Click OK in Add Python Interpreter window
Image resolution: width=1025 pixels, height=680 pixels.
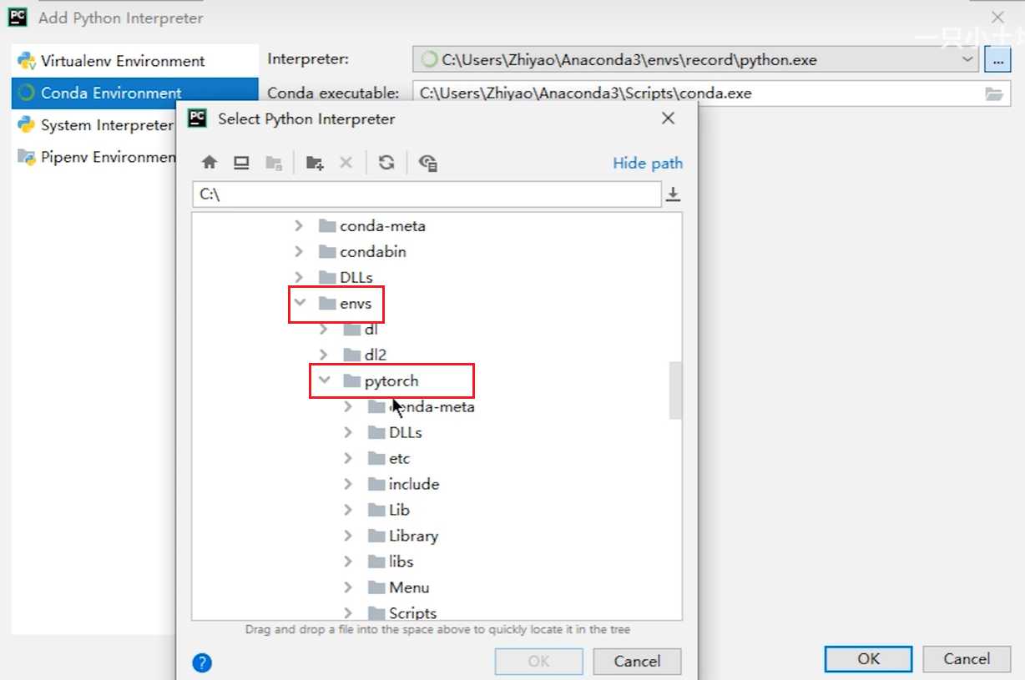(x=868, y=659)
